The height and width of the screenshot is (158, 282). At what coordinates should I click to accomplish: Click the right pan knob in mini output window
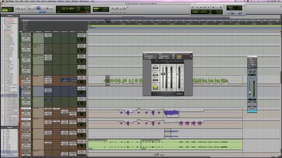[254, 71]
